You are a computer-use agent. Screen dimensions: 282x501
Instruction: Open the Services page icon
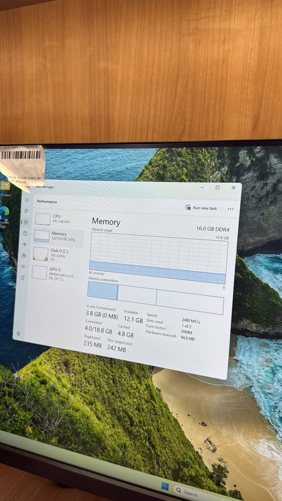(x=22, y=278)
